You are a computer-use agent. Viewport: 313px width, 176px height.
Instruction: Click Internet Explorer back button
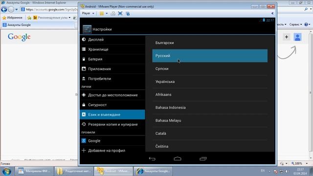pyautogui.click(x=4, y=9)
